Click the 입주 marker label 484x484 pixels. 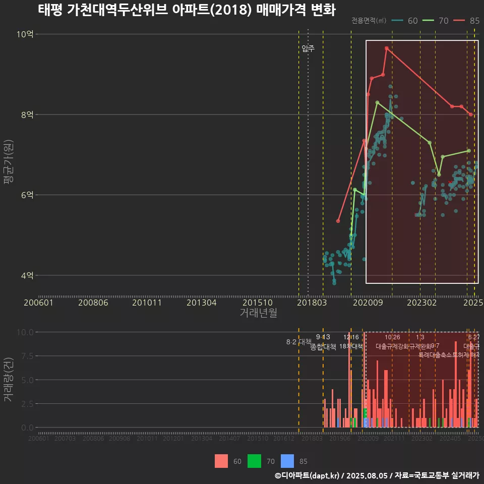point(308,48)
